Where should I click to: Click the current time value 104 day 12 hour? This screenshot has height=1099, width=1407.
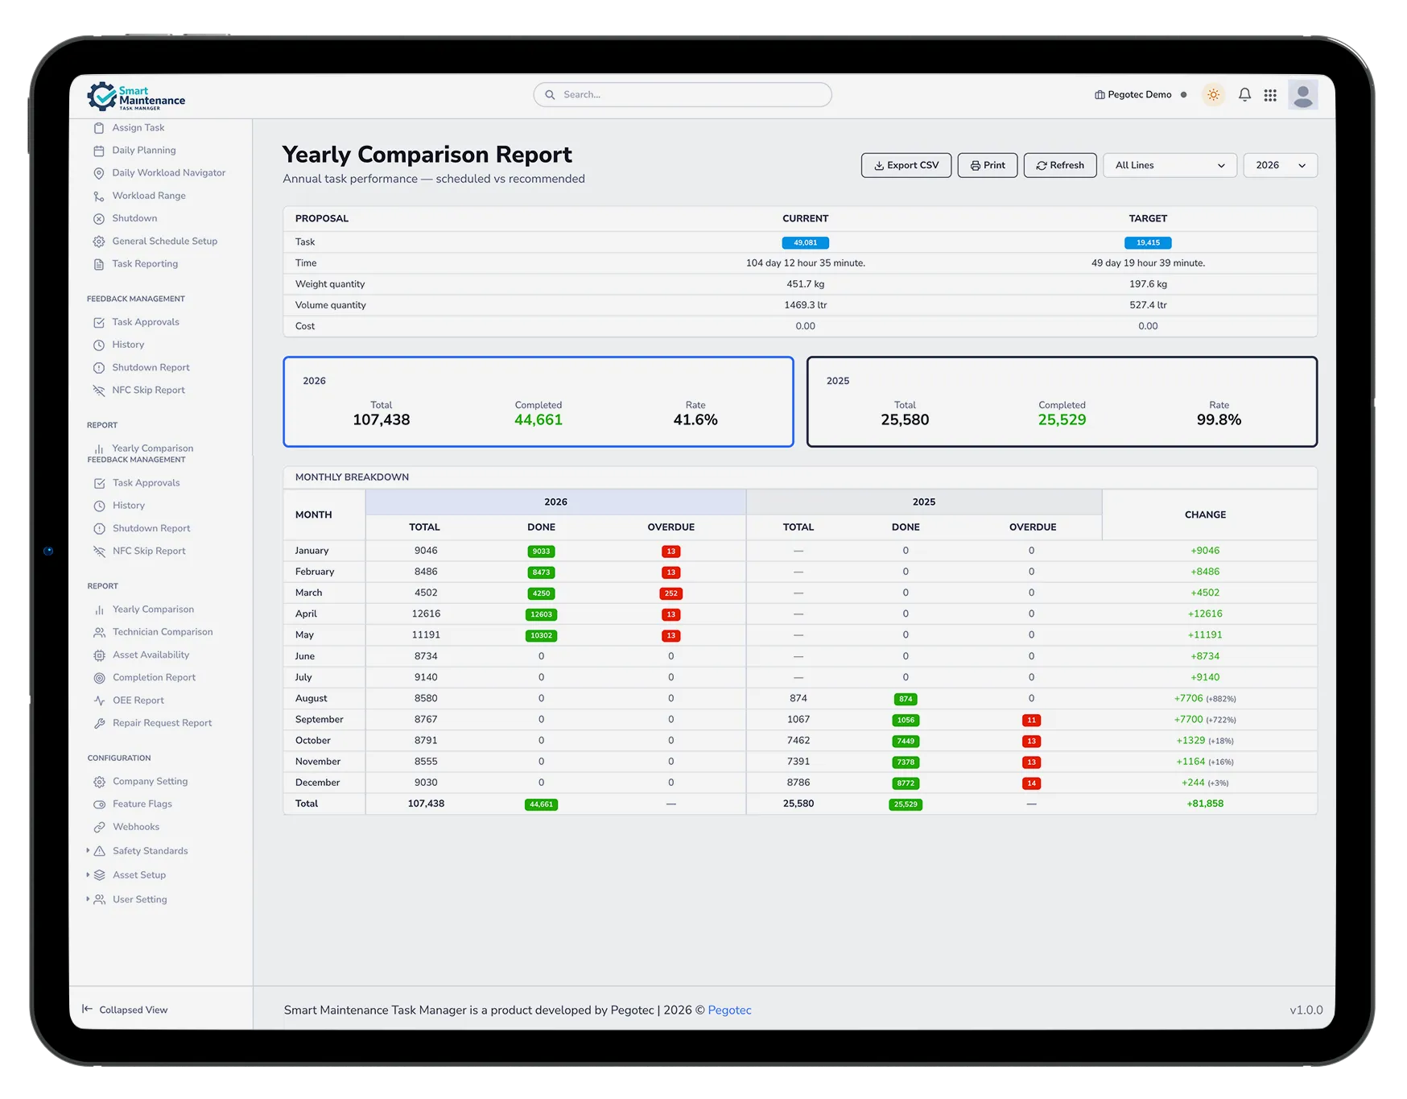point(805,263)
